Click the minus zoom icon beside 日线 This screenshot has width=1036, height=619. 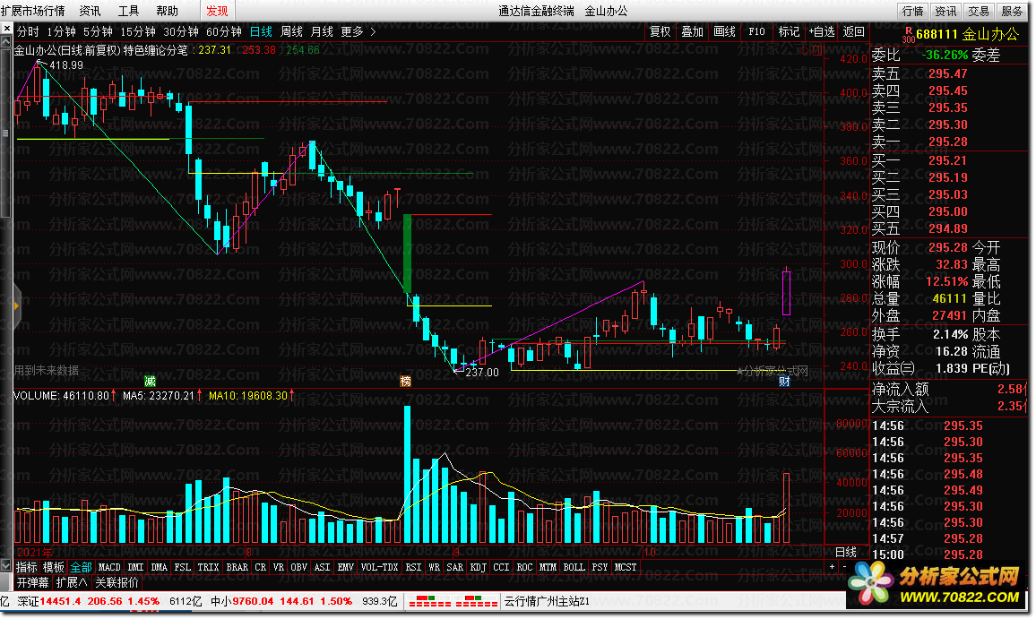[845, 567]
